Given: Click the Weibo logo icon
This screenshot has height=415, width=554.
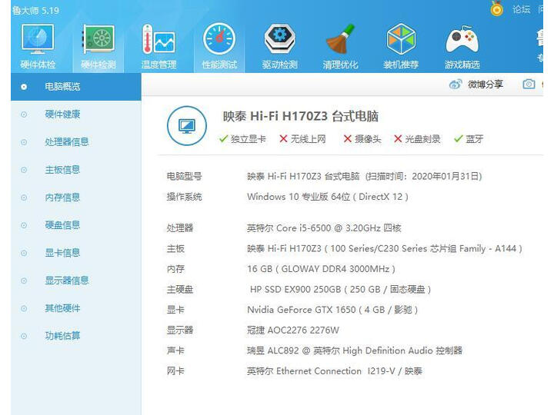Looking at the screenshot, I should coord(456,85).
